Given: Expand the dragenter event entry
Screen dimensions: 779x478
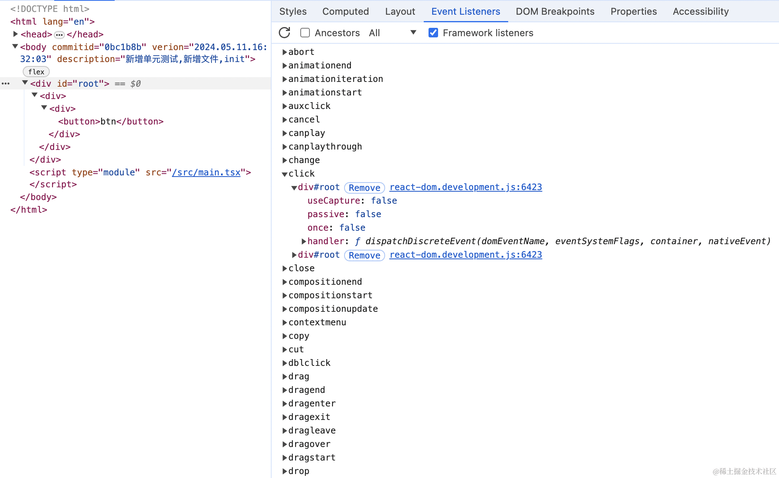Looking at the screenshot, I should click(285, 404).
